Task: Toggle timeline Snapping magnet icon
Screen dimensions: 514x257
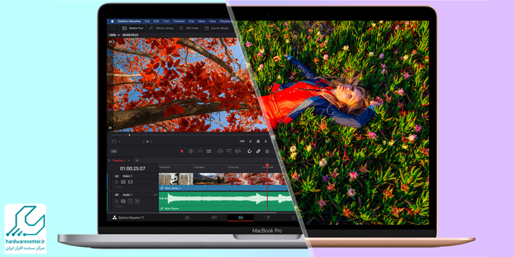Action: pos(249,151)
